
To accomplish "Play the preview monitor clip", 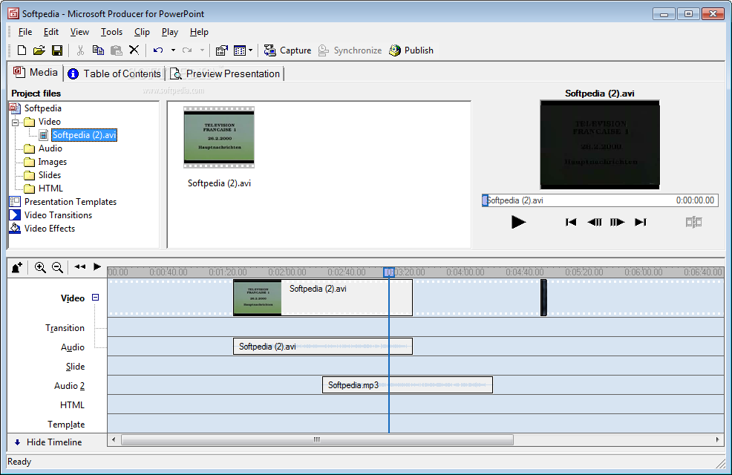I will tap(518, 222).
